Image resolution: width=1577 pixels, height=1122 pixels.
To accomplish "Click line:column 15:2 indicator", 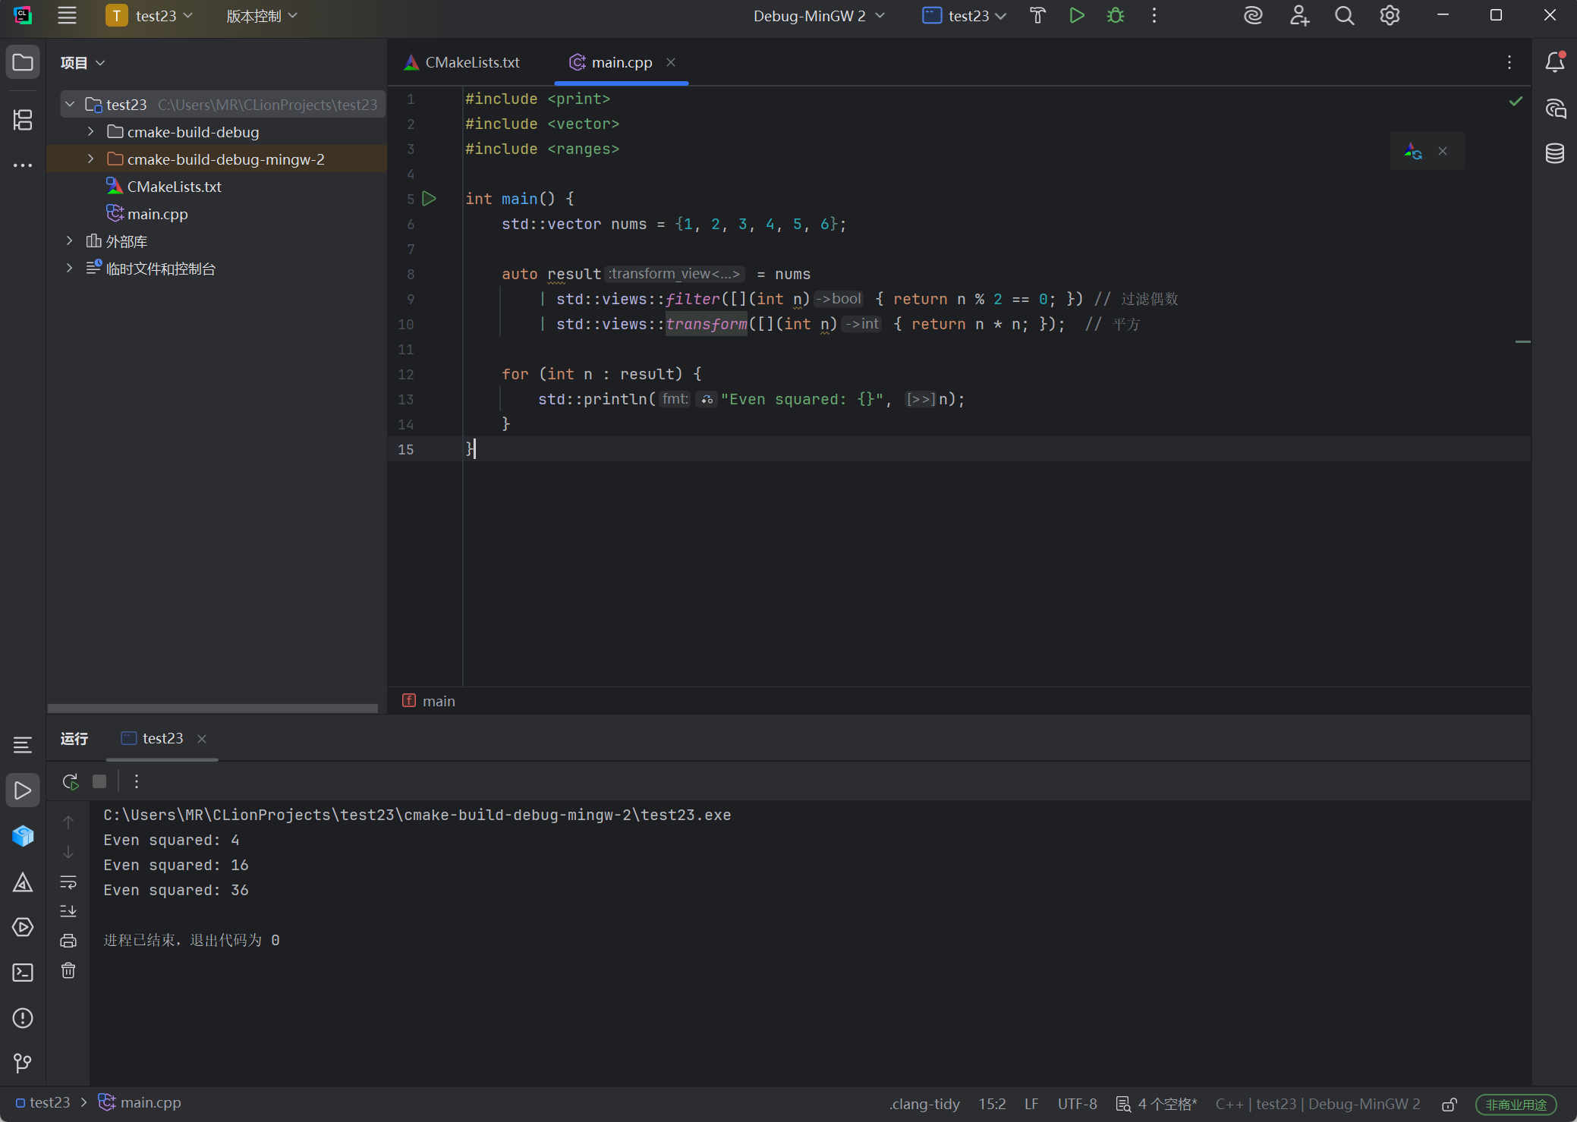I will pyautogui.click(x=992, y=1105).
